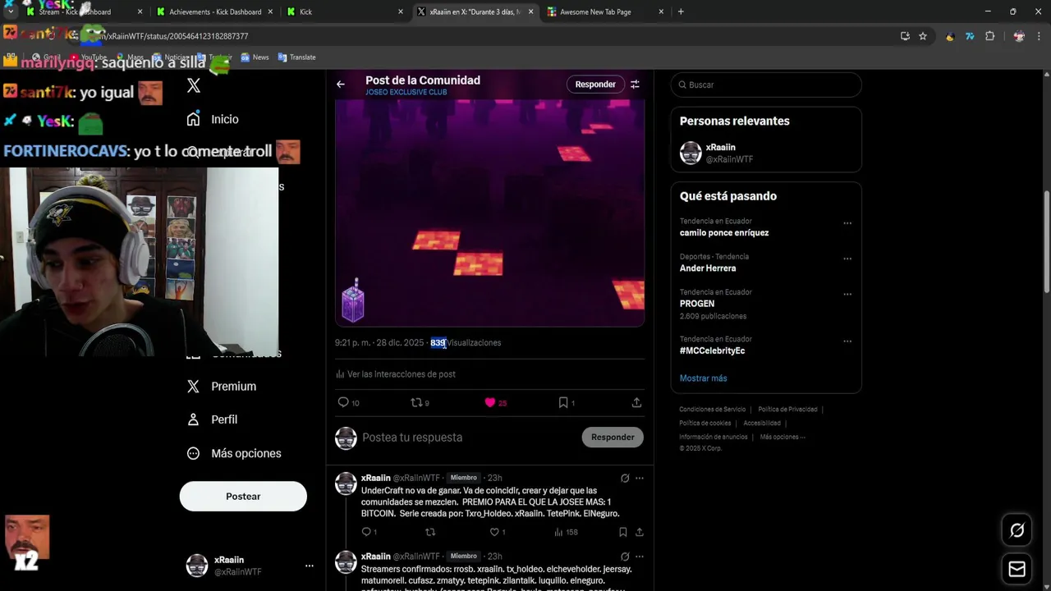Open Más opciones in the sidebar

[x=233, y=453]
